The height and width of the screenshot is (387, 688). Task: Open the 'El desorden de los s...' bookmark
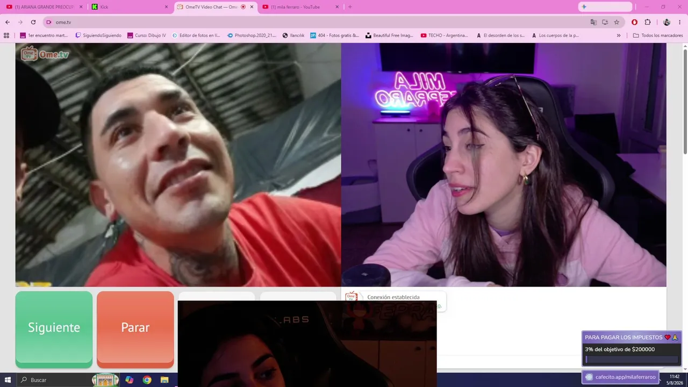[x=500, y=35]
